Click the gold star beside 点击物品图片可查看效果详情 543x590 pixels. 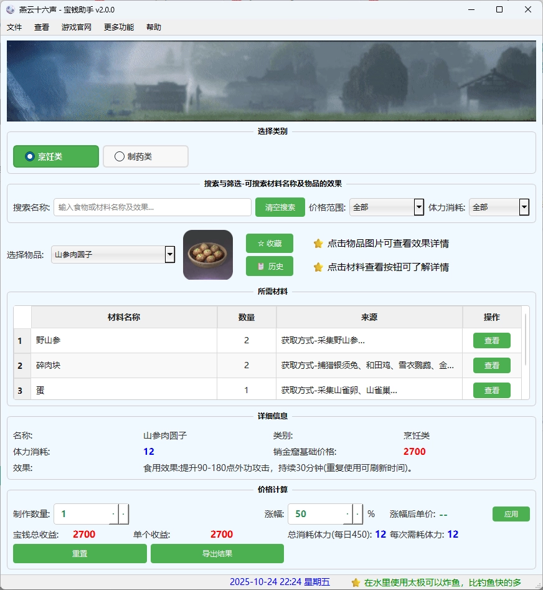tap(318, 244)
